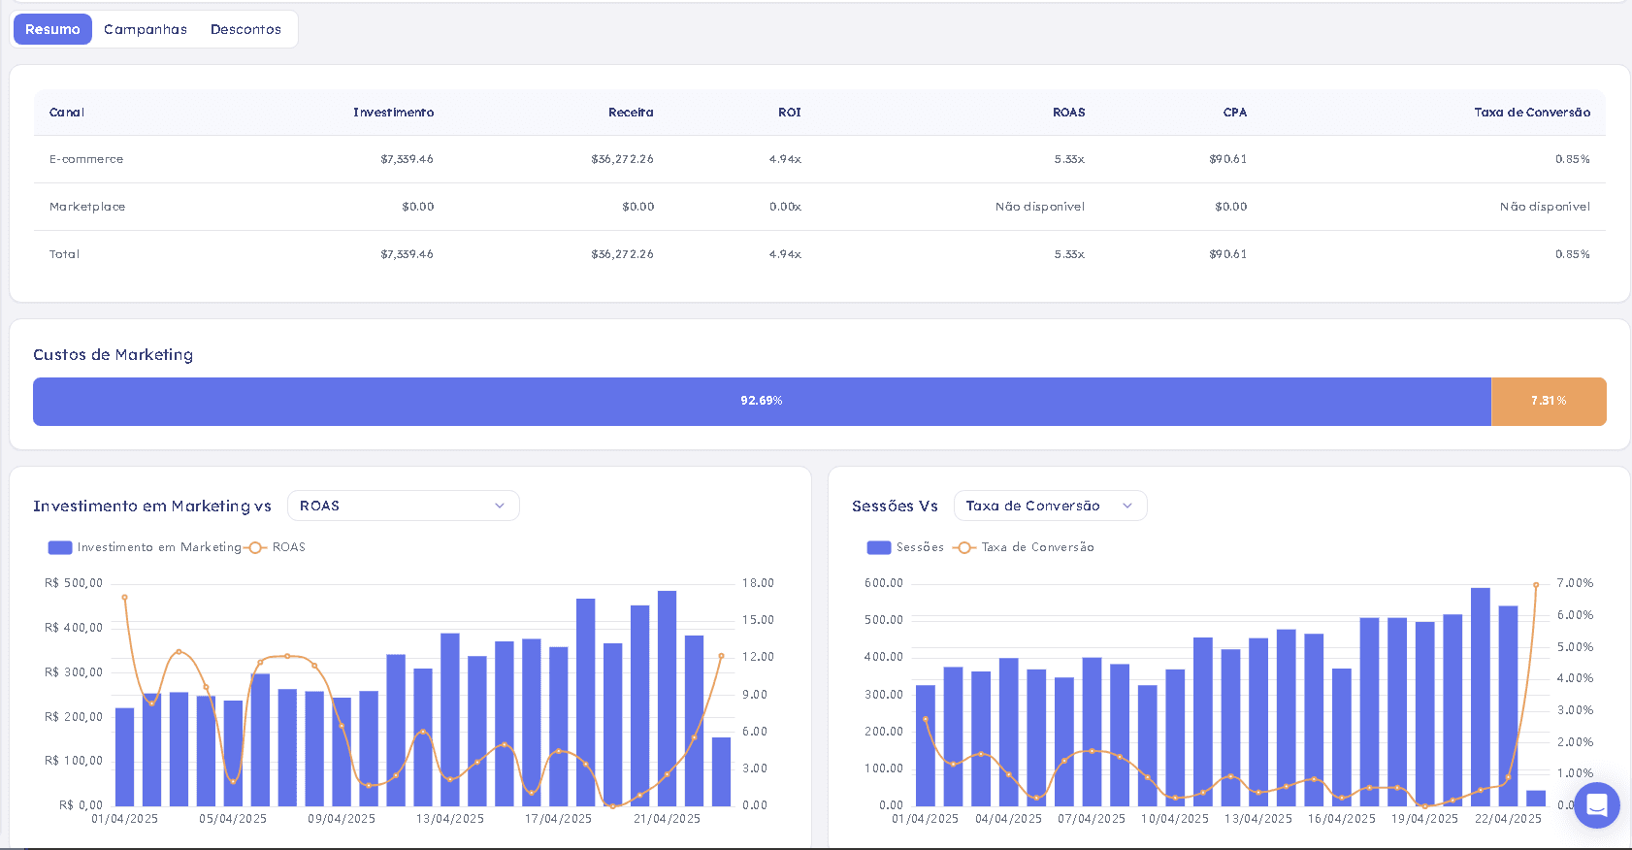Toggle Investimento em Marketing legend series
Viewport: 1632px width, 850px height.
(x=145, y=547)
